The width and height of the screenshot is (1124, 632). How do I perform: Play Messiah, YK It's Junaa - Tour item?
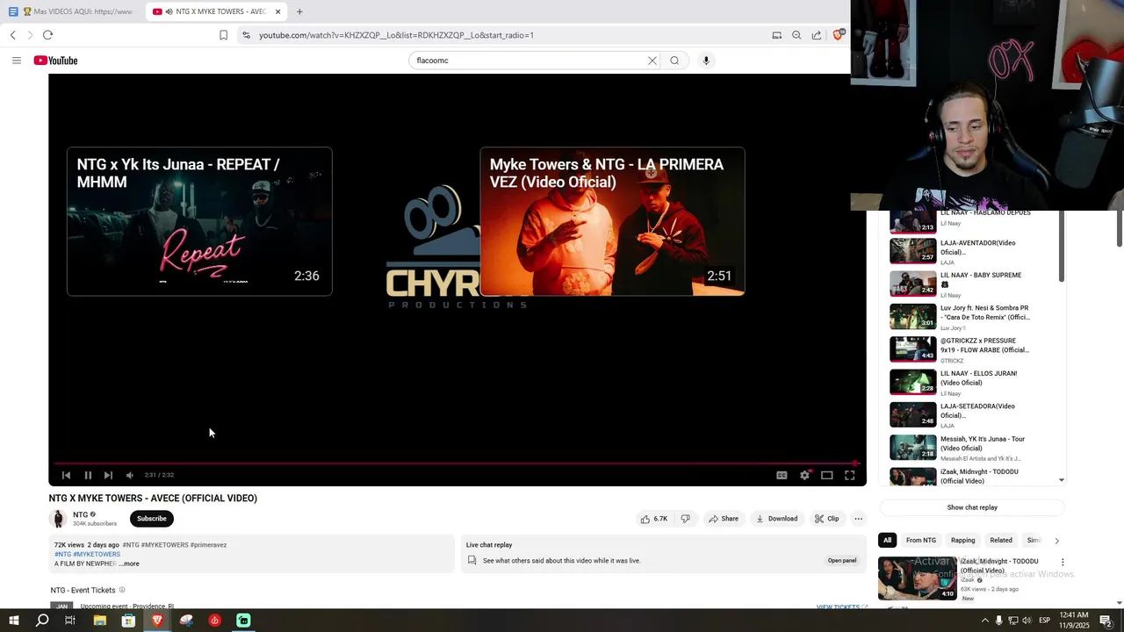point(970,448)
